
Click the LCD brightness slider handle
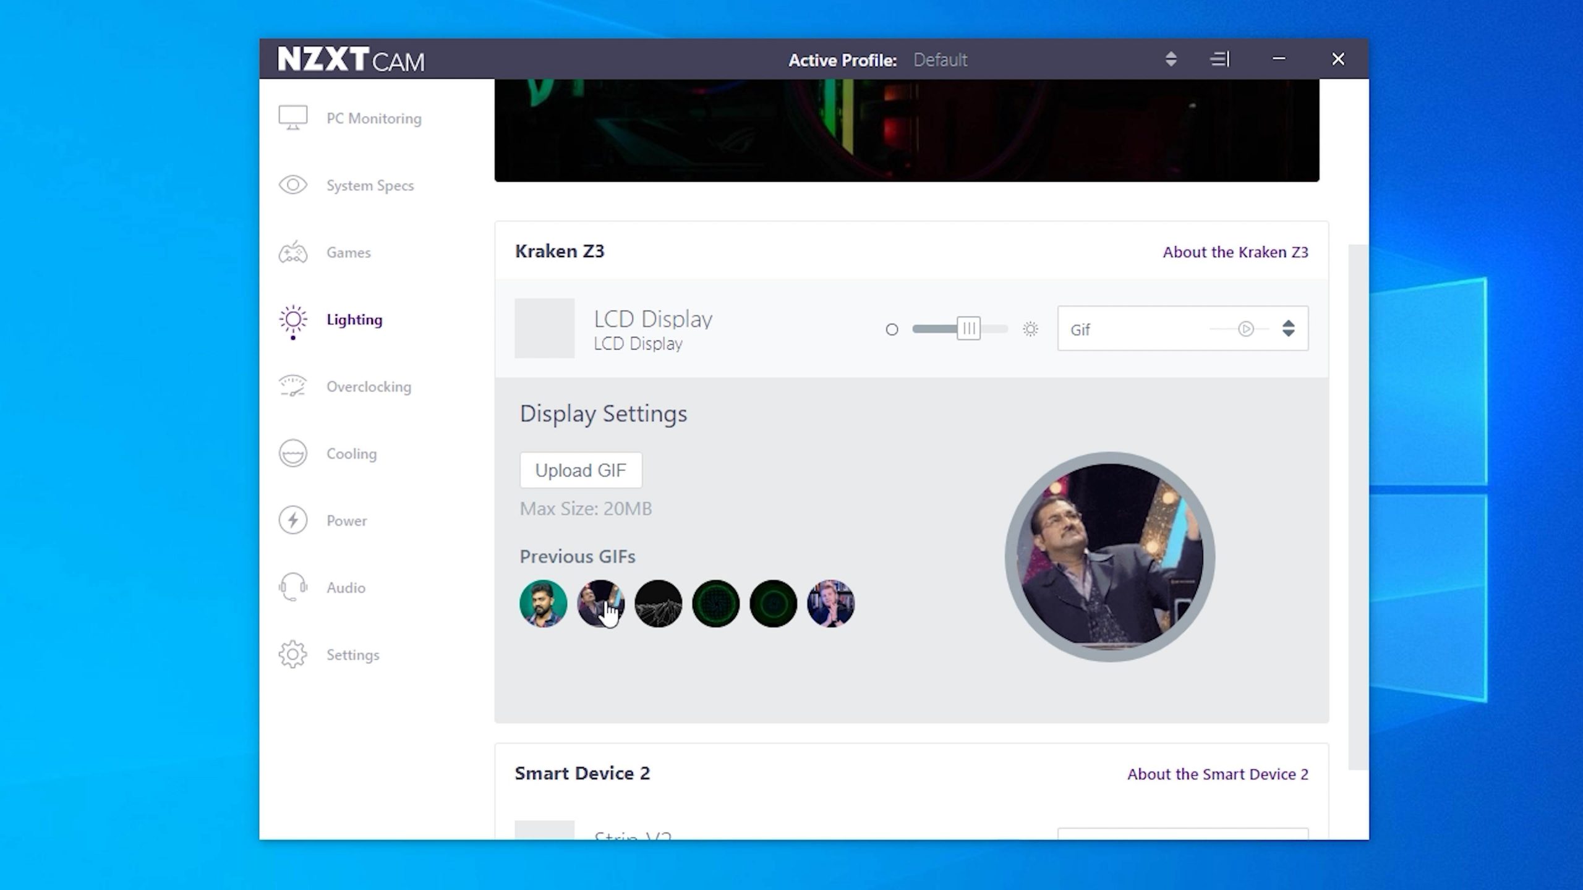point(968,329)
